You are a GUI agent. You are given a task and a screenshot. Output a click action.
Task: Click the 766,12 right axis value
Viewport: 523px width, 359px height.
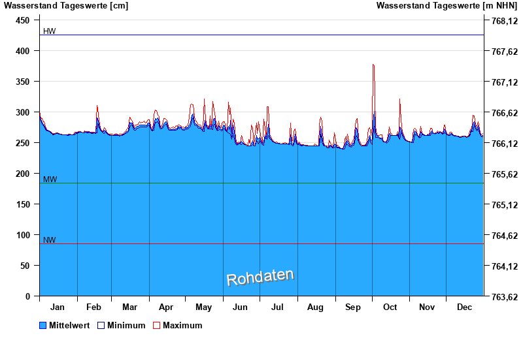pyautogui.click(x=505, y=144)
